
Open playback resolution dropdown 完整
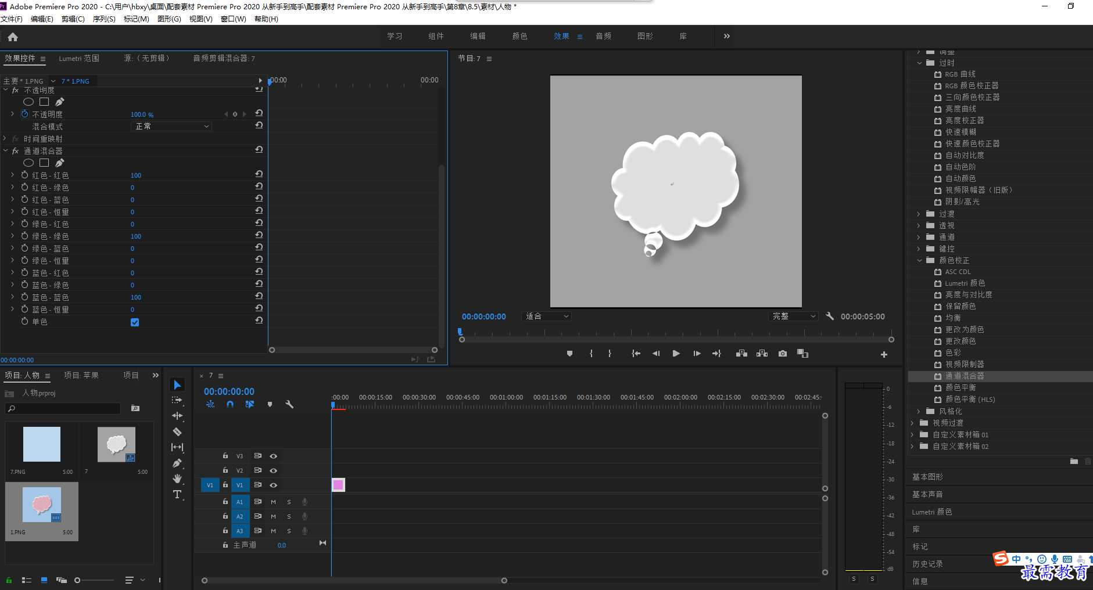(793, 316)
